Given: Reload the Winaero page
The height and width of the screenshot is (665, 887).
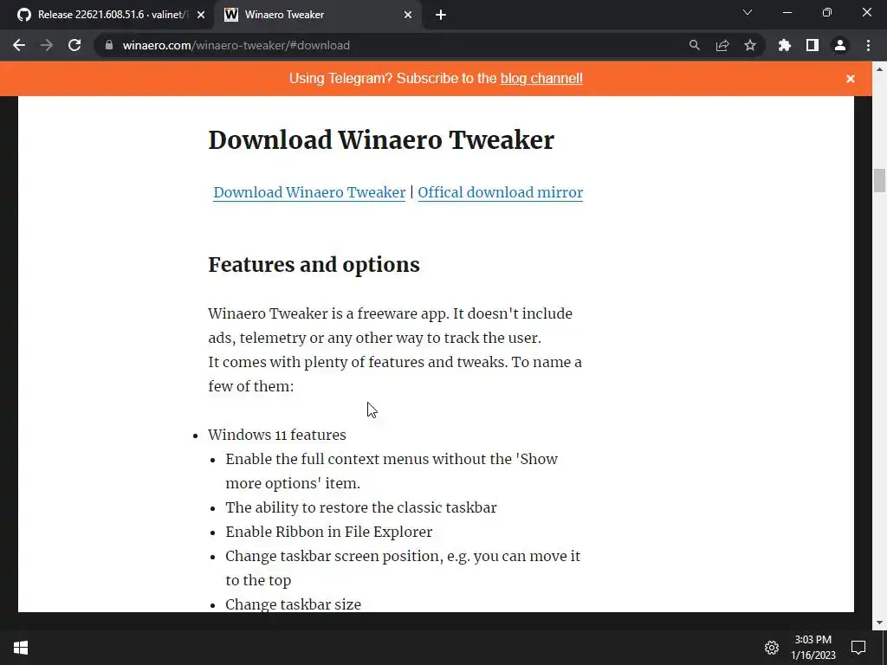Looking at the screenshot, I should click(x=74, y=45).
